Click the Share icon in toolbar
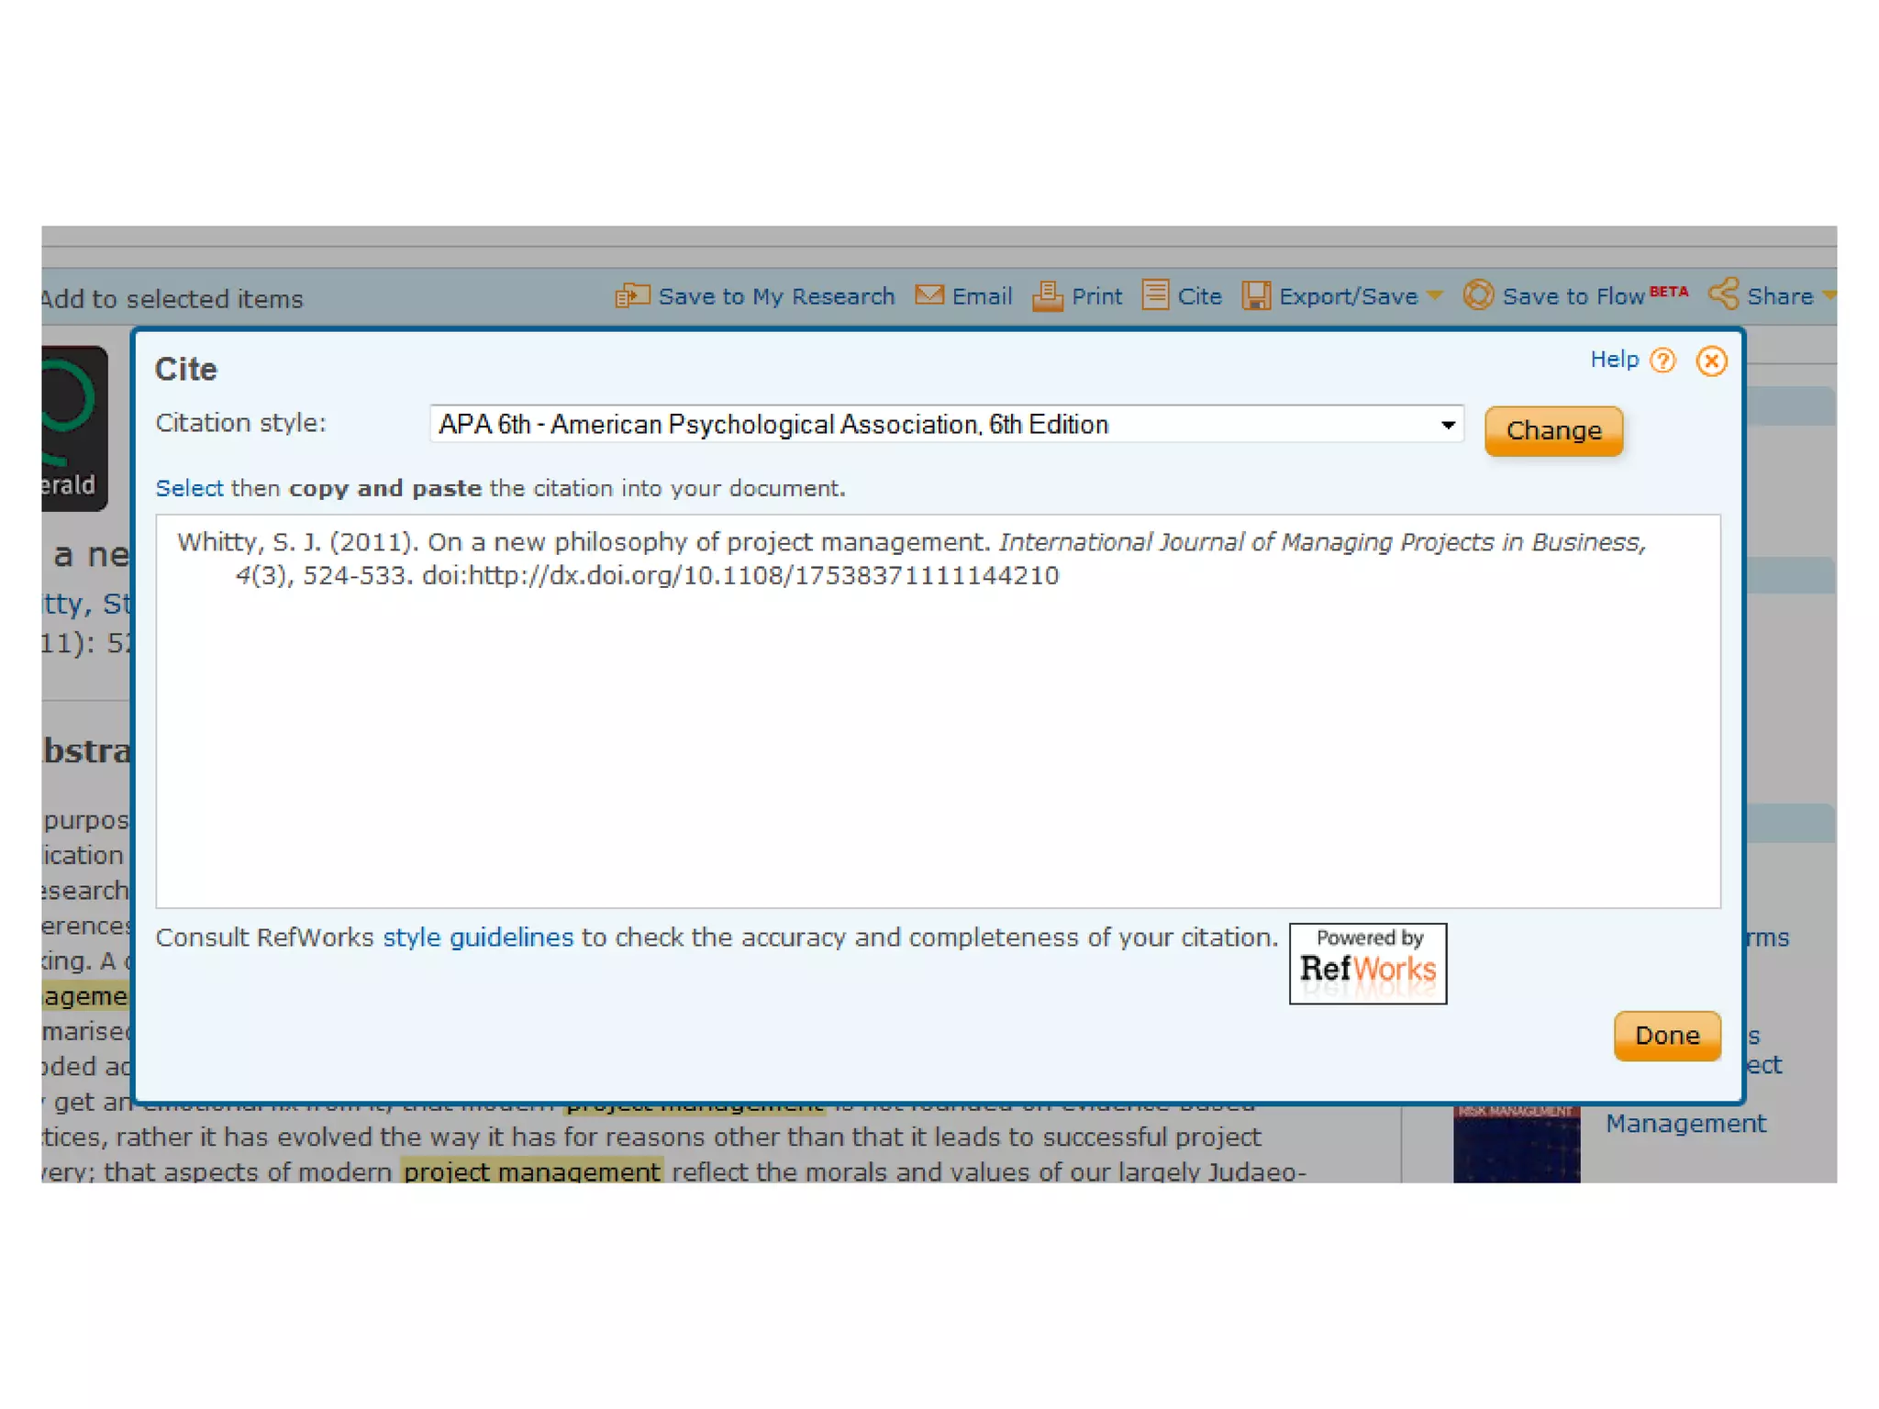1879x1409 pixels. coord(1723,294)
